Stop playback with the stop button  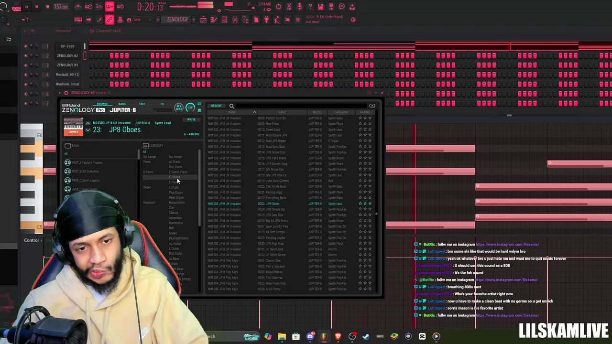click(x=36, y=7)
